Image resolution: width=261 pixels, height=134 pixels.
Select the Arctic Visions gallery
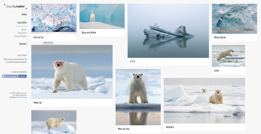tap(21, 26)
